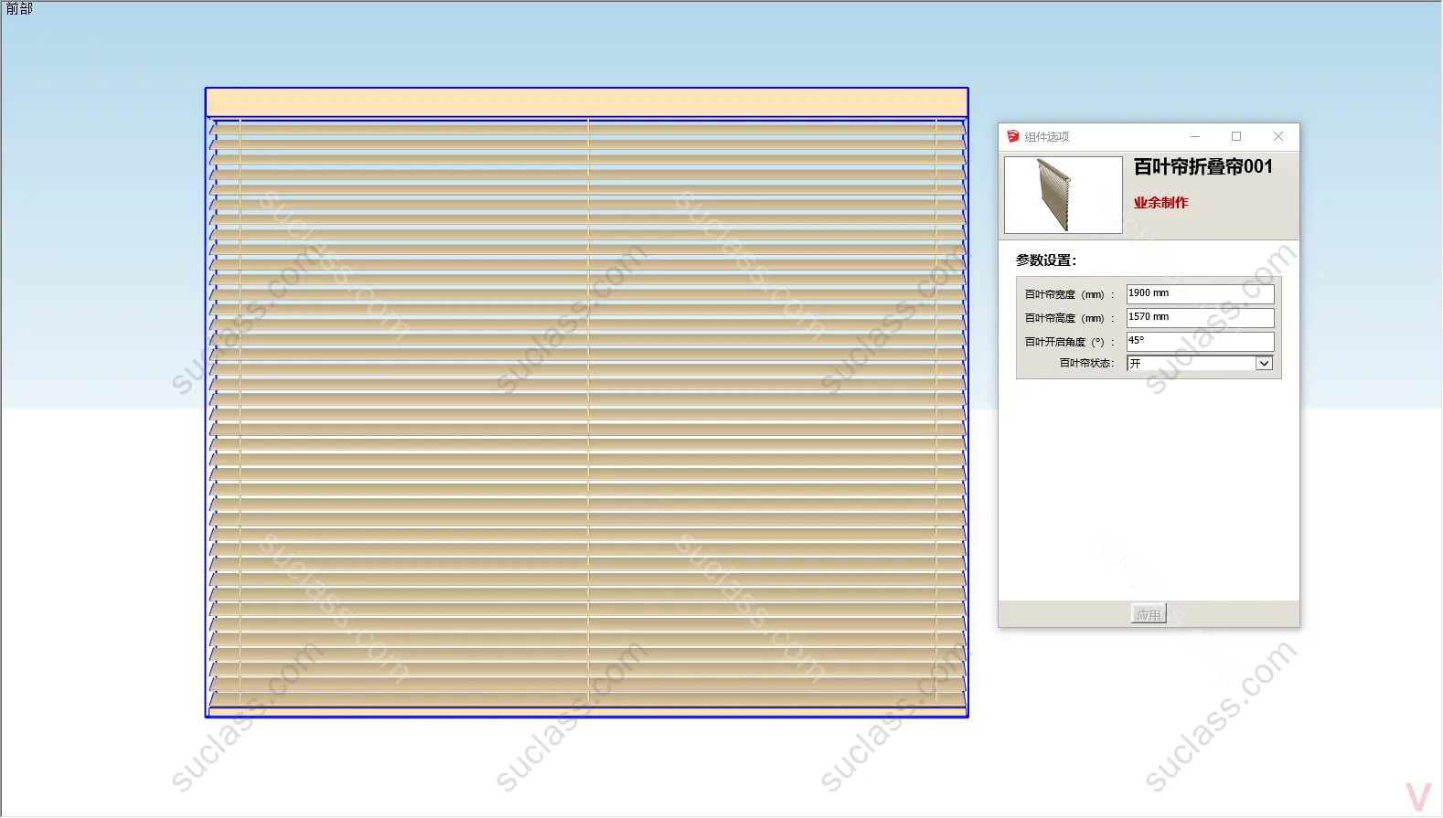The image size is (1443, 818).
Task: Open the 百叶帘状态 dropdown arrow
Action: pos(1264,364)
